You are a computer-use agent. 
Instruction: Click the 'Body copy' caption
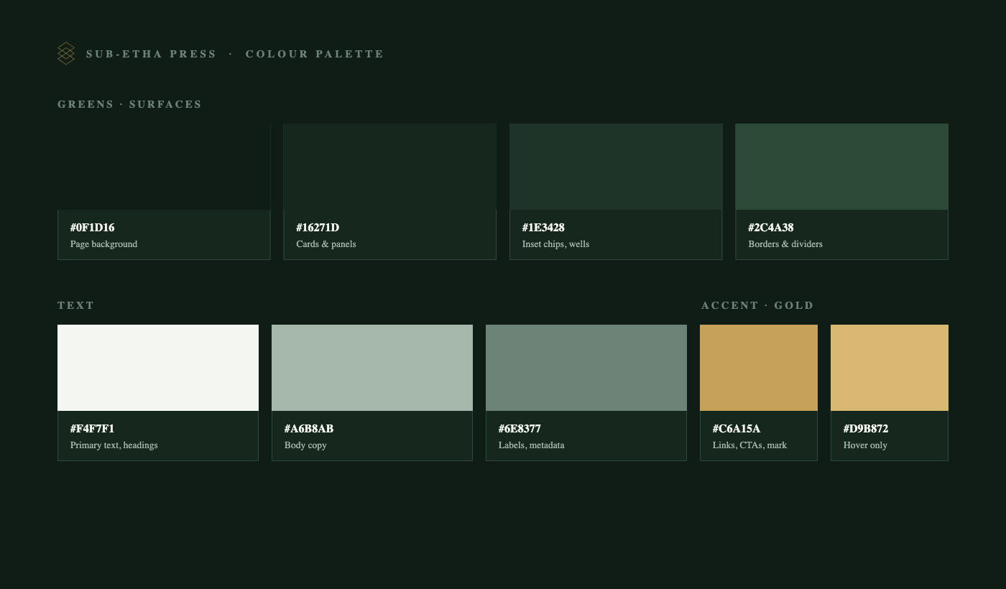point(305,445)
